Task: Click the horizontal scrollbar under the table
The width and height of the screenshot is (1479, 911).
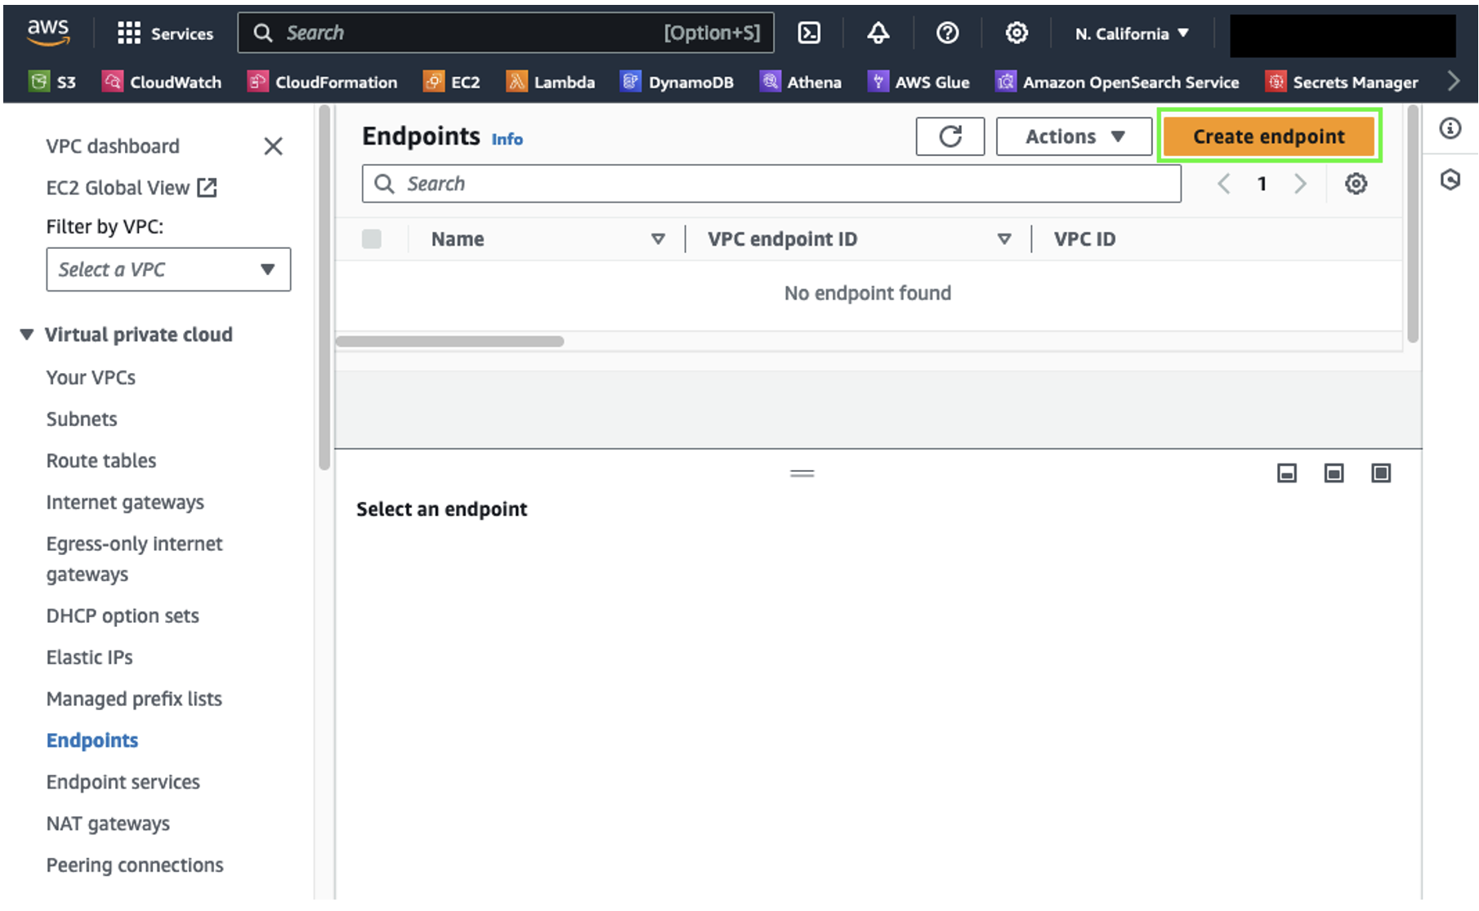Action: click(x=449, y=341)
